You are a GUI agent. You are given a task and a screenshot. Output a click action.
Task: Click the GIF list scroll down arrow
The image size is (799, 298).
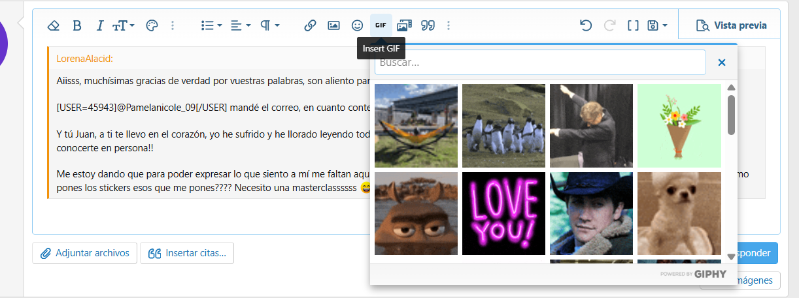coord(731,257)
